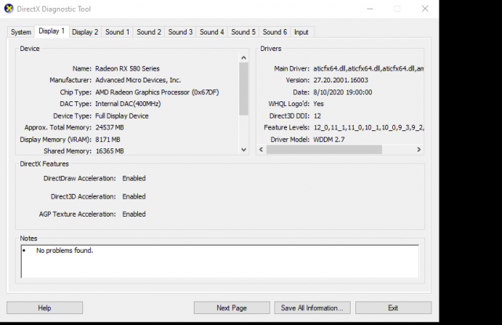Open the Display 2 tab

click(x=85, y=32)
